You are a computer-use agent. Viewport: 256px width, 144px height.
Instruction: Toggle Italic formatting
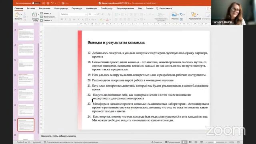(66, 20)
